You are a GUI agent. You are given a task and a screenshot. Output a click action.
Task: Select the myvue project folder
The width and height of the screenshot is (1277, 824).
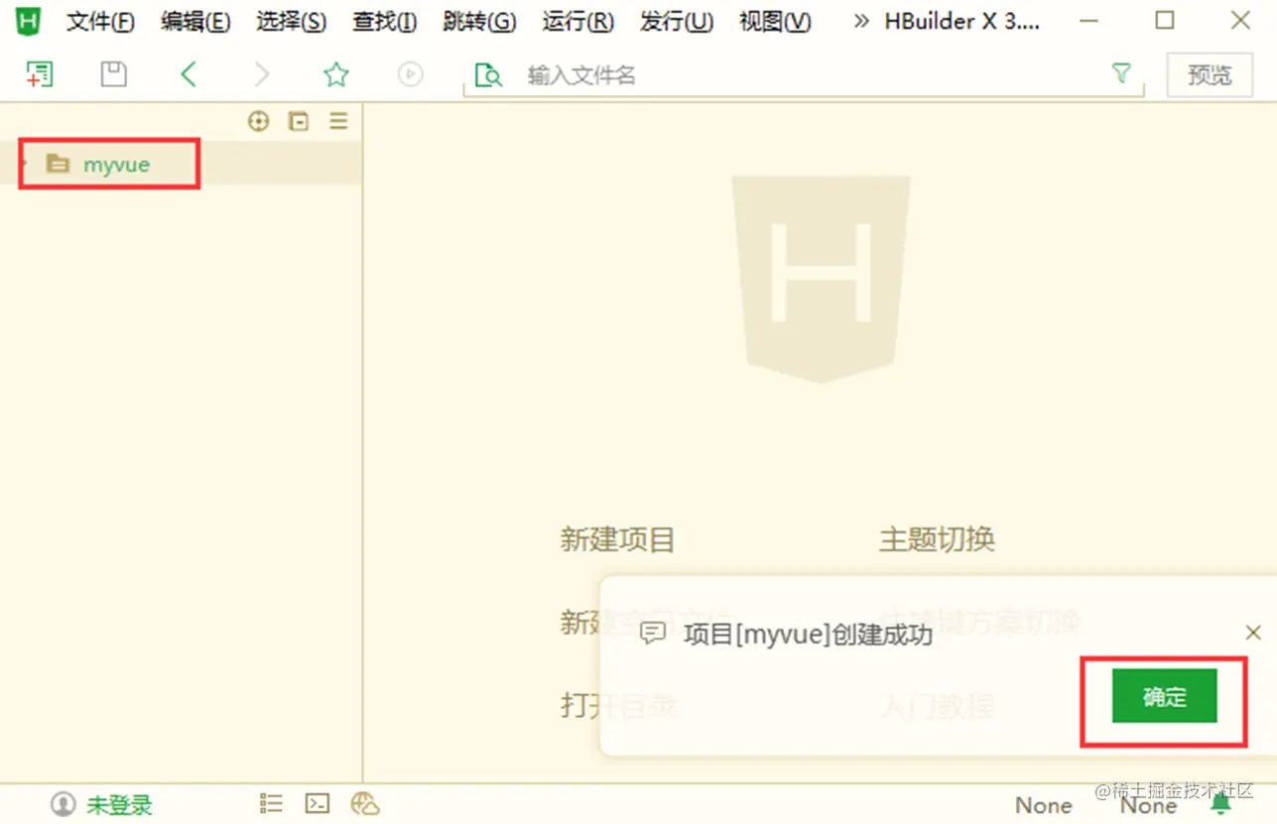pyautogui.click(x=116, y=165)
